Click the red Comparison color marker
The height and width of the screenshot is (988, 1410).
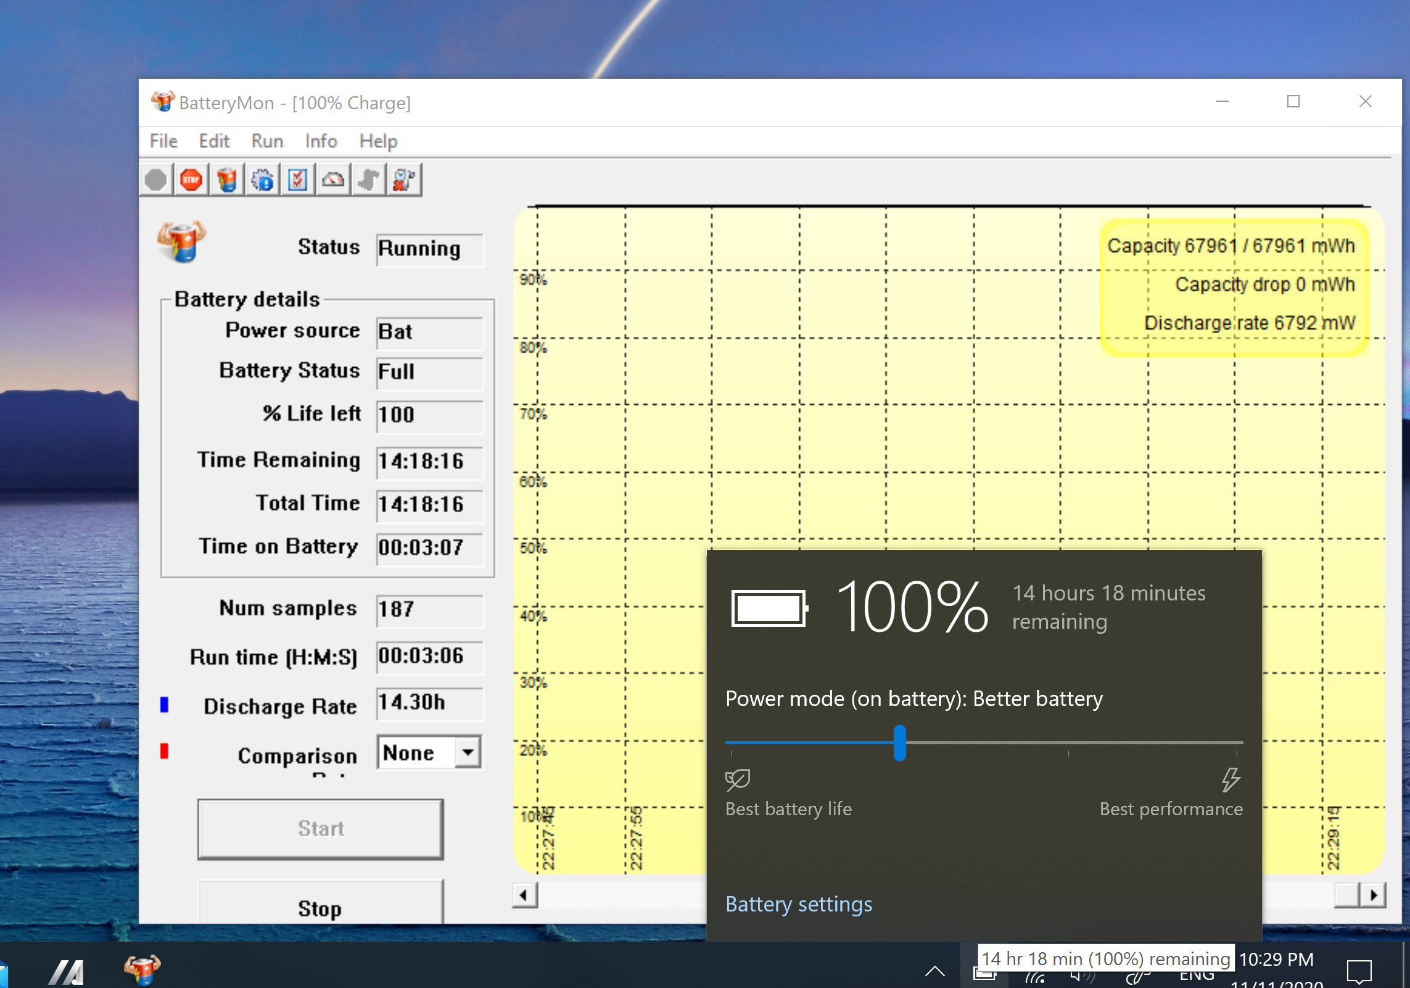click(164, 751)
